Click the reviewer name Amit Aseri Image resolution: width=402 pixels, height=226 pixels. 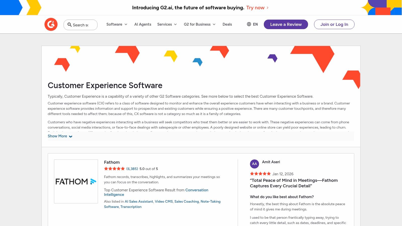coord(271,162)
